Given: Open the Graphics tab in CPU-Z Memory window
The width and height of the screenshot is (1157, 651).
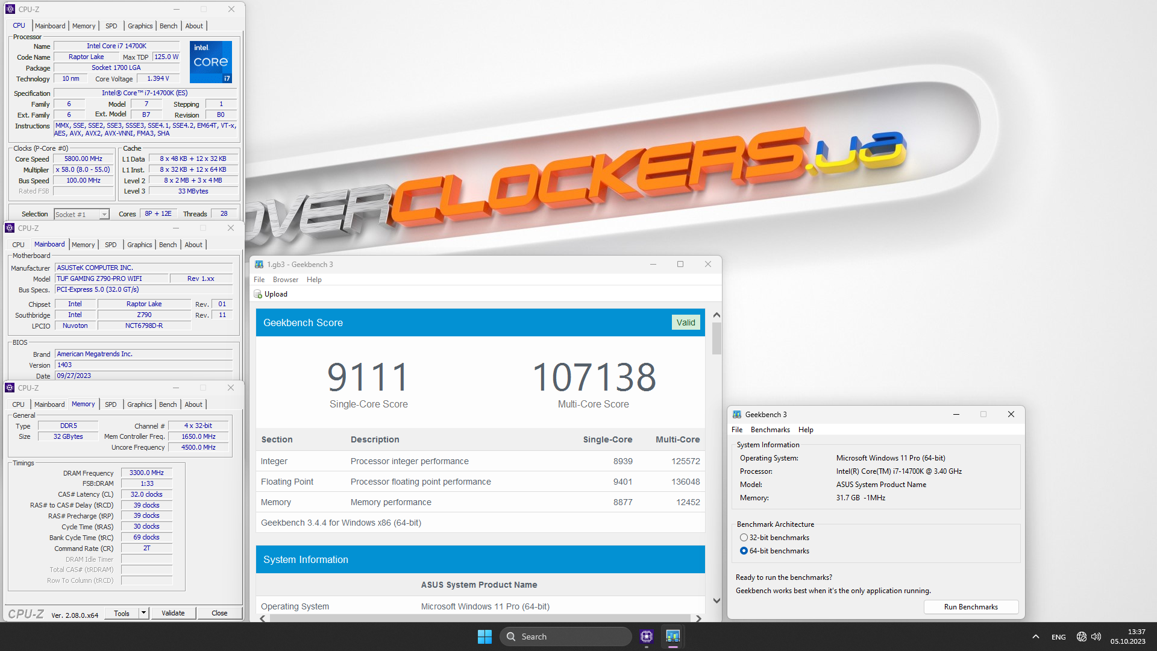Looking at the screenshot, I should point(140,404).
